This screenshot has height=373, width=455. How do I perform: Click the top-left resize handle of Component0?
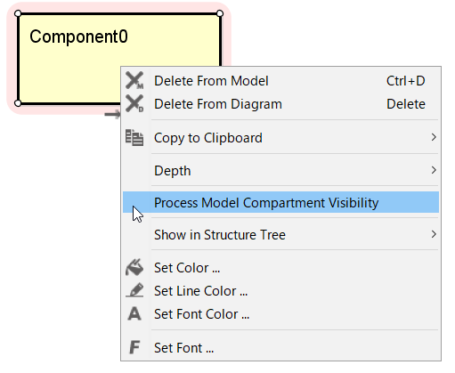[18, 13]
